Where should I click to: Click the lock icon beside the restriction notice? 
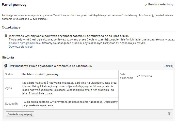(x=6, y=36)
